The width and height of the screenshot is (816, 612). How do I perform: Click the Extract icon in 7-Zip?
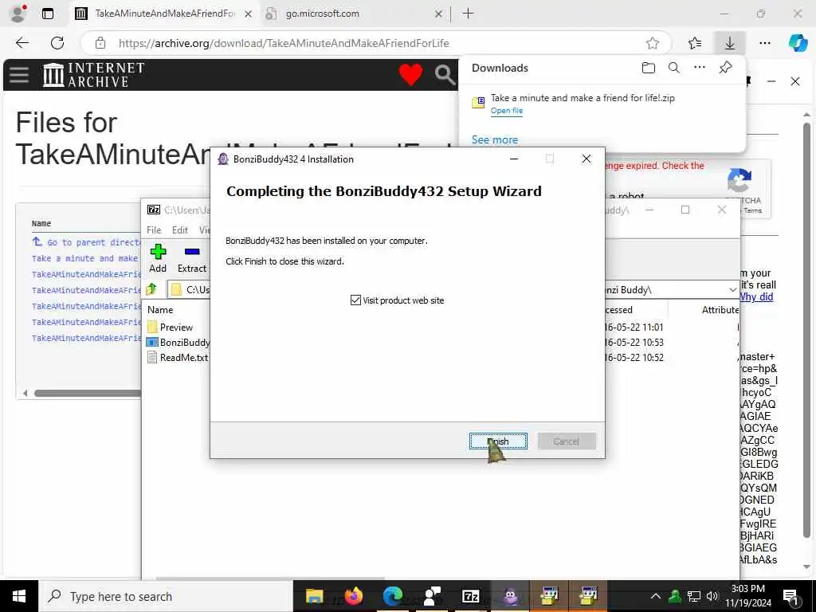click(191, 258)
